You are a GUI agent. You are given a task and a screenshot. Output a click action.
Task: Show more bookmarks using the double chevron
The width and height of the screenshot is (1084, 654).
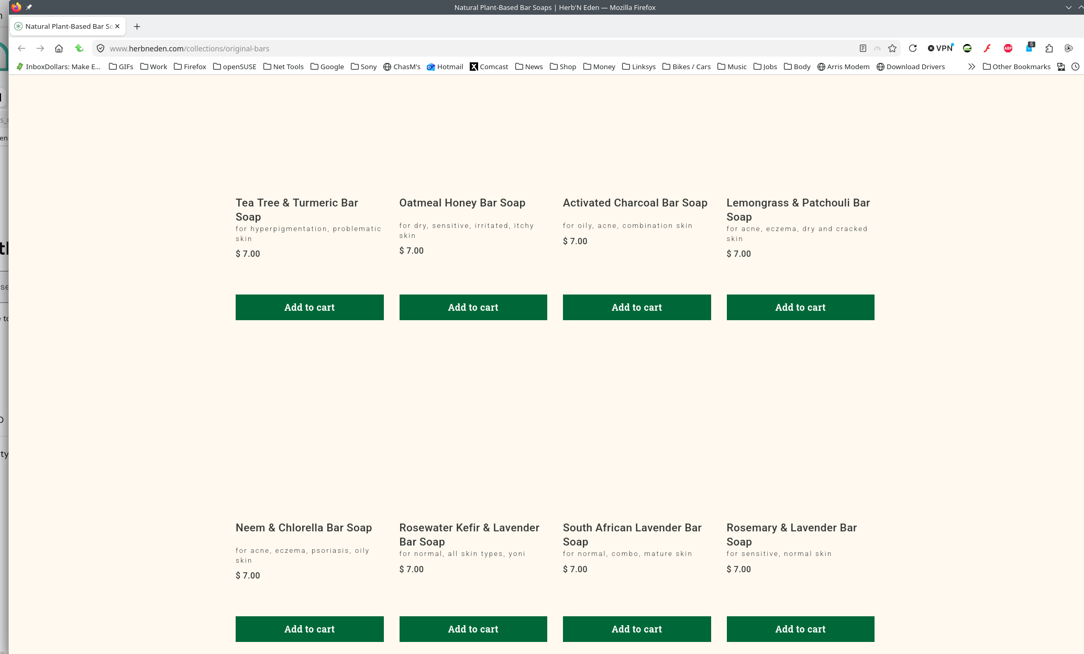pyautogui.click(x=972, y=67)
